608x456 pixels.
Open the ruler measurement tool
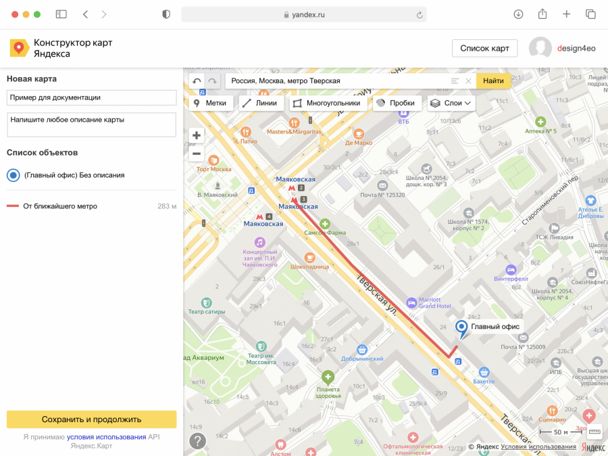[594, 432]
